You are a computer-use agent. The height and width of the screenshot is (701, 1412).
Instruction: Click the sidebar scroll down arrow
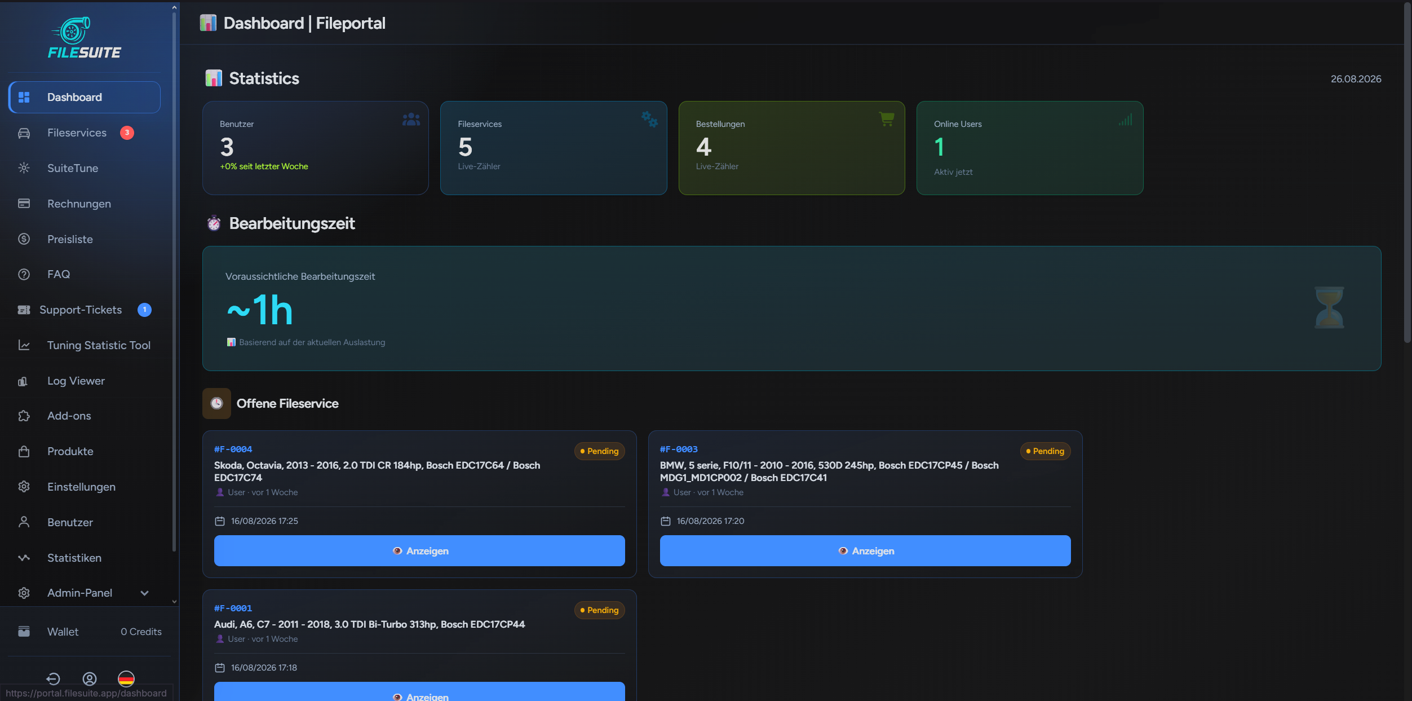(174, 602)
